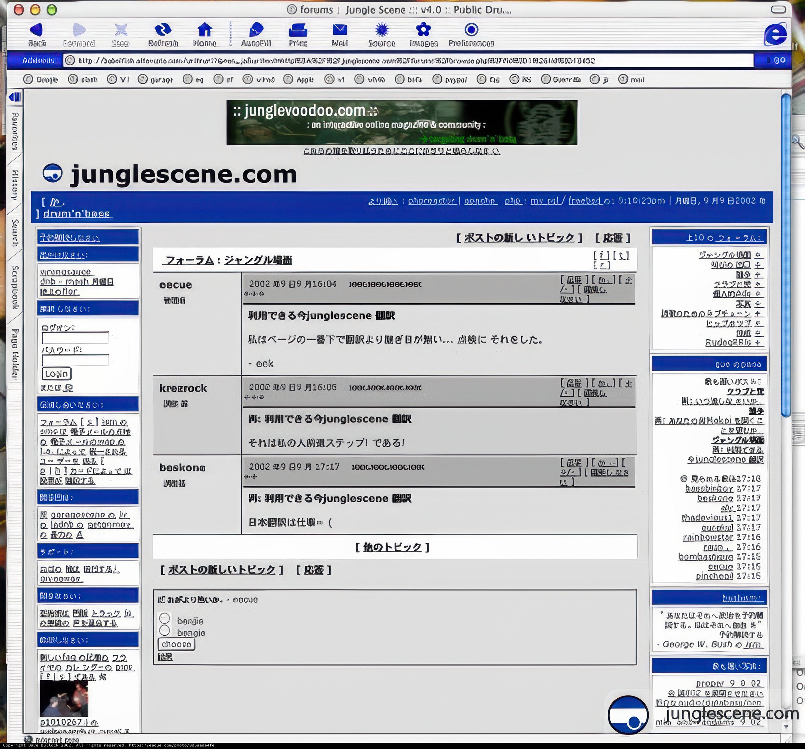Open post author boskone's profile
This screenshot has height=749, width=805.
[182, 468]
